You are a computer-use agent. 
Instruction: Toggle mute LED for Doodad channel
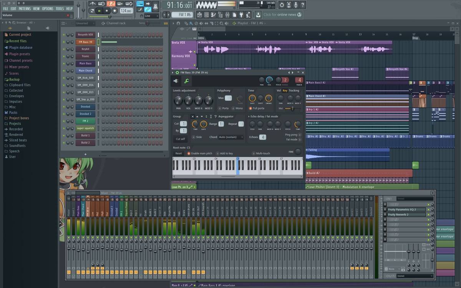(x=64, y=107)
